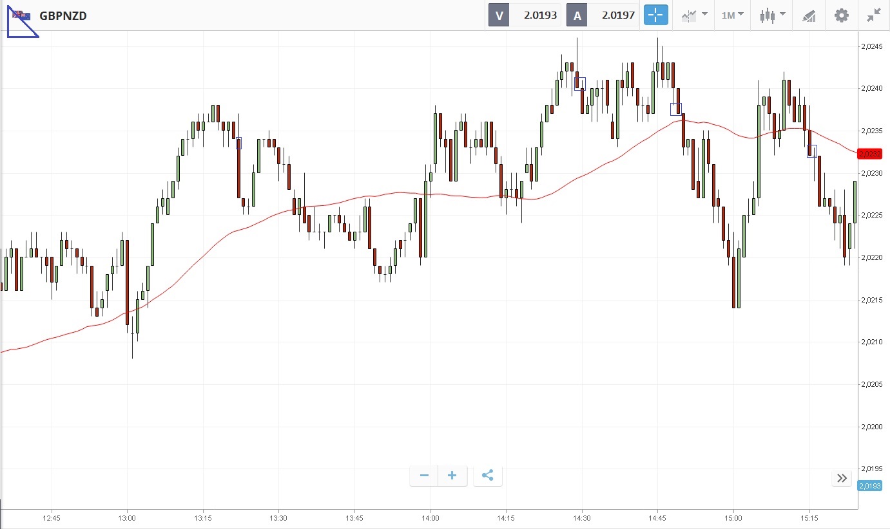Zoom in the chart with plus
Image resolution: width=890 pixels, height=529 pixels.
(452, 476)
